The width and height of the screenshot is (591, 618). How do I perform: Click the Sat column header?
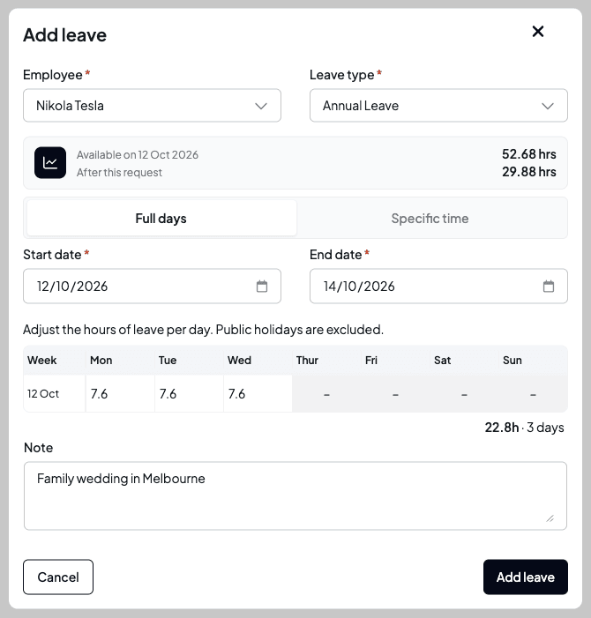(442, 361)
